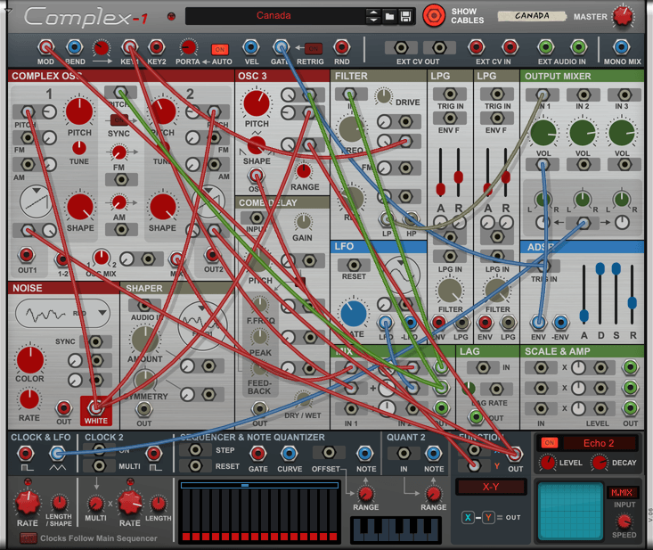The width and height of the screenshot is (653, 550).
Task: Click the Lag OUT jack
Action: pos(476,416)
